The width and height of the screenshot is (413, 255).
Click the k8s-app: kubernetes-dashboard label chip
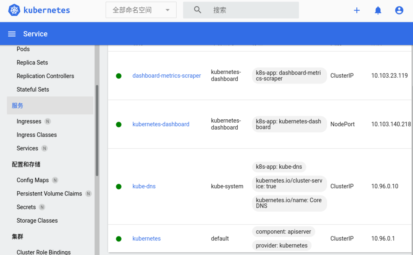(289, 124)
